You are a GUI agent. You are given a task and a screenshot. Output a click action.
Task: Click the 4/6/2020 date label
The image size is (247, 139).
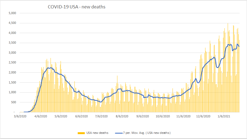click(41, 117)
